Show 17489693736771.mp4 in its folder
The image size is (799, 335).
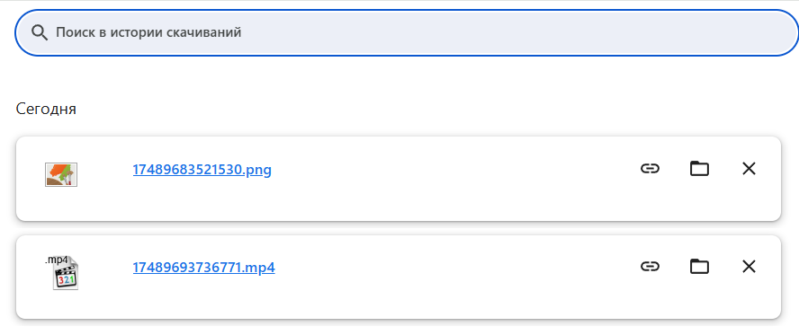click(x=699, y=267)
